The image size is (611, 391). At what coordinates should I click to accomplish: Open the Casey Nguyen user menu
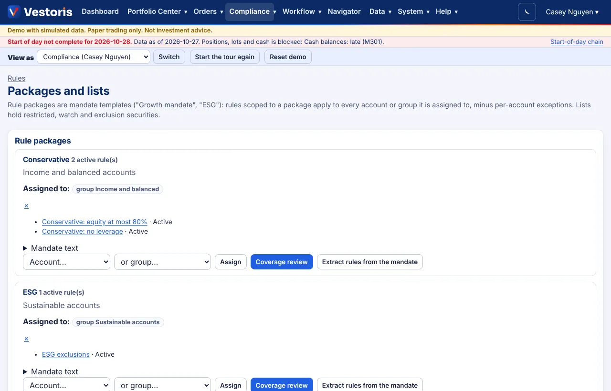click(x=572, y=12)
